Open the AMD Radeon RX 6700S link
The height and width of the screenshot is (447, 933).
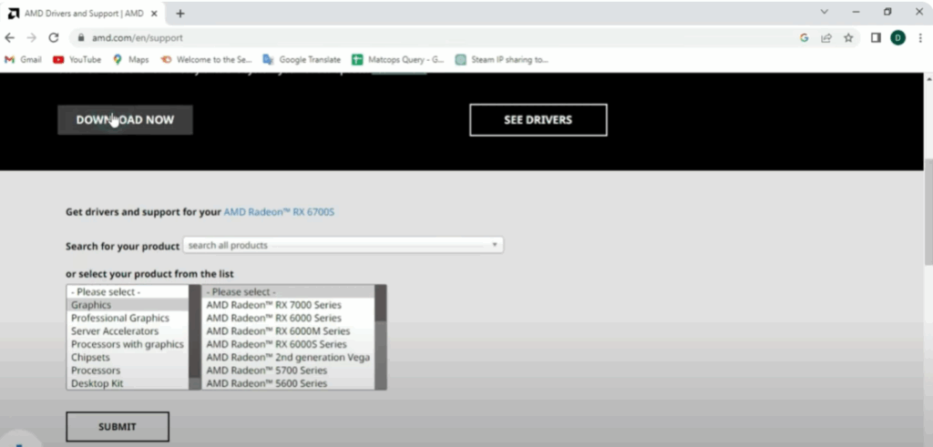279,211
